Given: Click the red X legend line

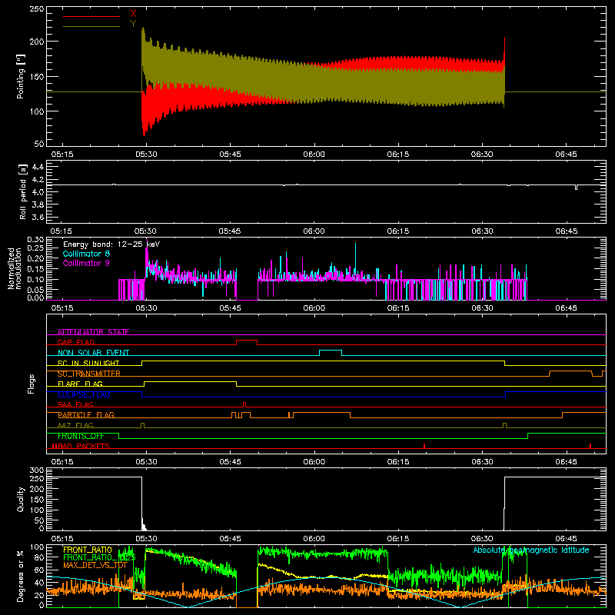Looking at the screenshot, I should click(x=91, y=16).
